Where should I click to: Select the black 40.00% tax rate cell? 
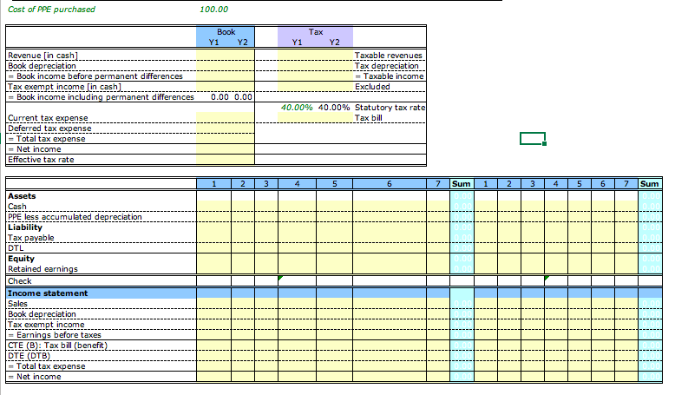(x=334, y=108)
